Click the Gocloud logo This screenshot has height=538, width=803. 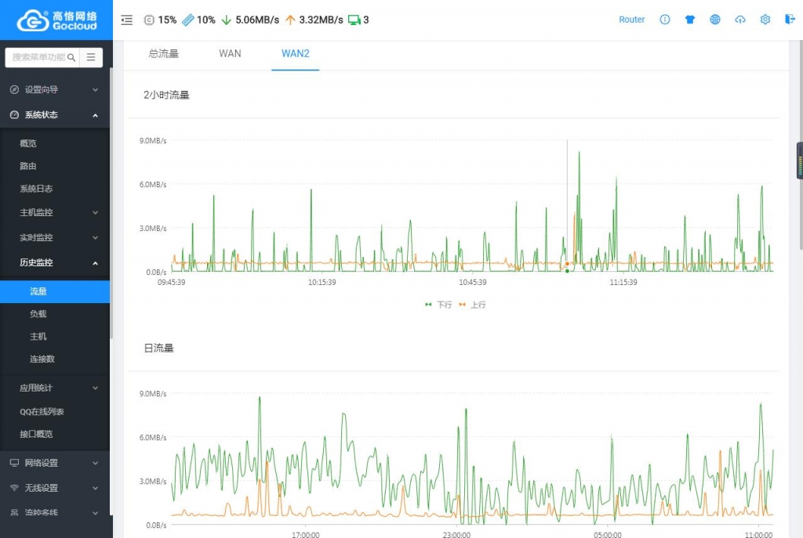point(56,20)
